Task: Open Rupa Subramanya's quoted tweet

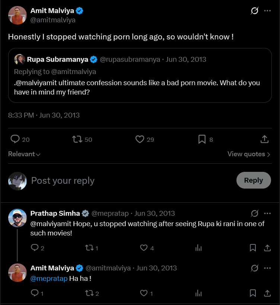Action: click(x=140, y=75)
